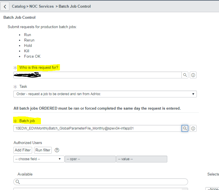Image resolution: width=219 pixels, height=190 pixels.
Task: Click 'Submit requests for production batch jobs:' text
Action: 42,27
